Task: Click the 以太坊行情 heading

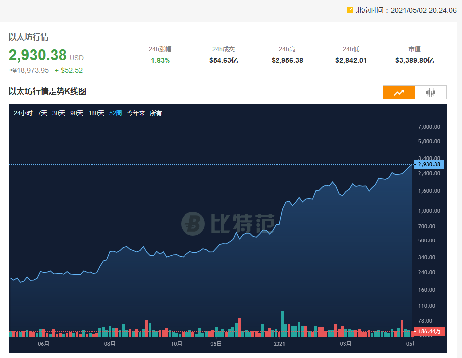Action: coord(28,37)
